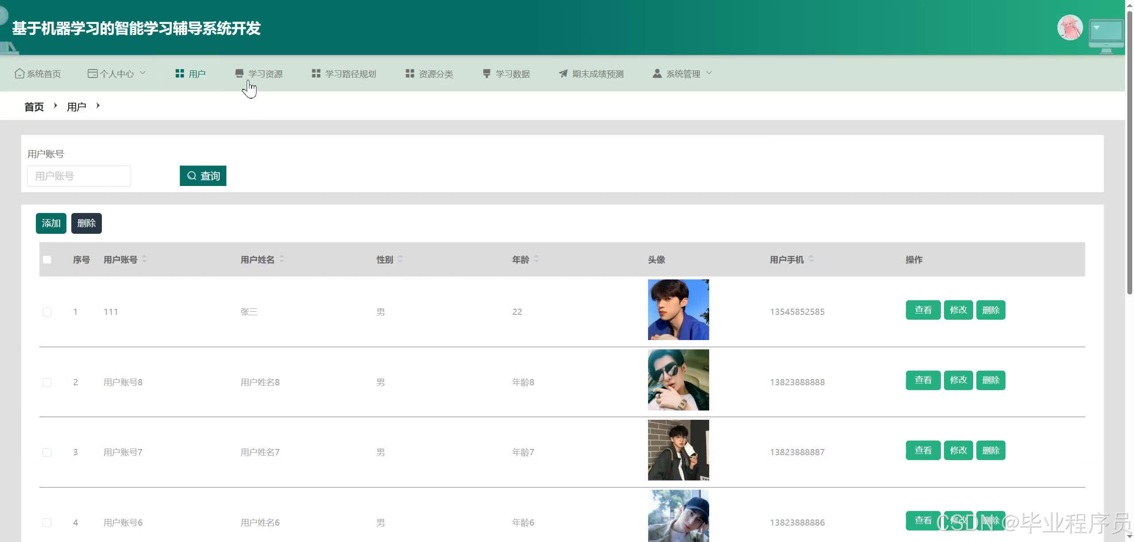The image size is (1134, 542).
Task: Click 查看 for 用户姓名7
Action: click(x=923, y=450)
